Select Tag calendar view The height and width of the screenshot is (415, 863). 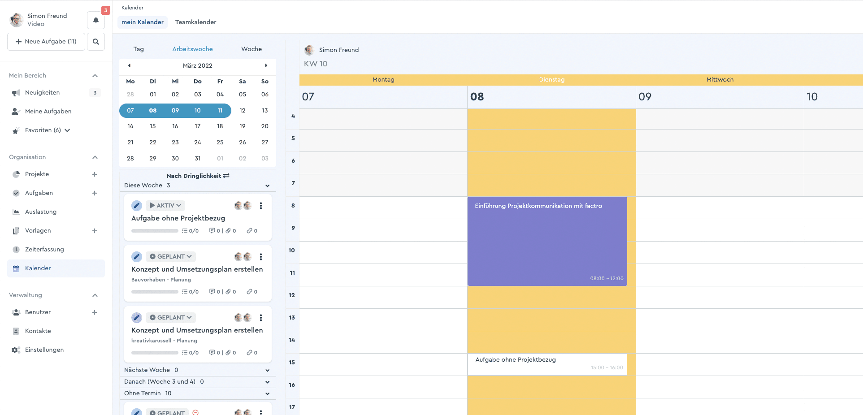pyautogui.click(x=139, y=49)
